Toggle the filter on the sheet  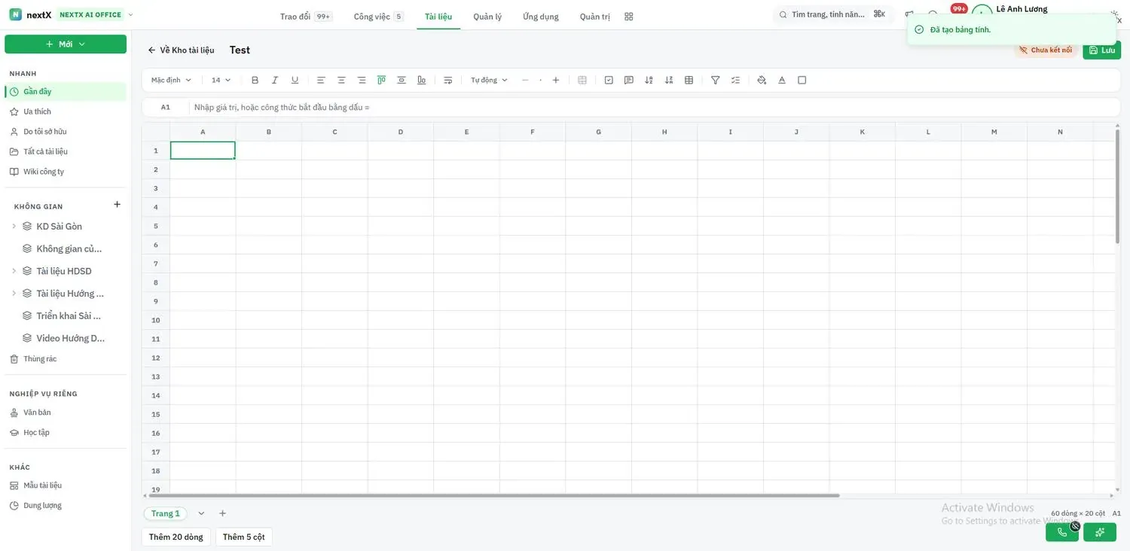(716, 80)
